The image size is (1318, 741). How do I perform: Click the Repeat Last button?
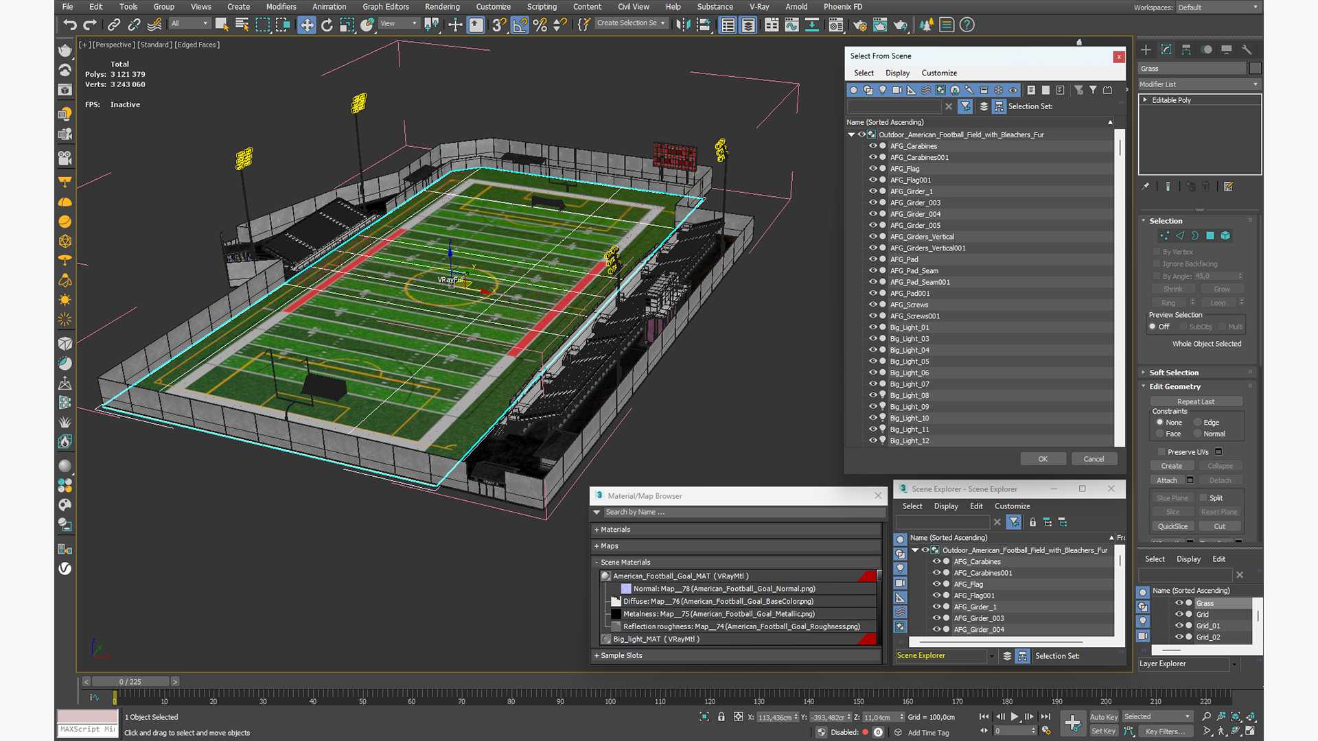click(x=1196, y=401)
